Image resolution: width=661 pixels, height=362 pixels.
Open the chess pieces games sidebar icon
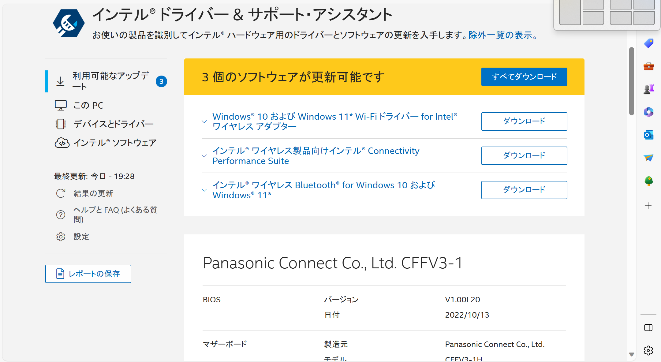tap(648, 89)
